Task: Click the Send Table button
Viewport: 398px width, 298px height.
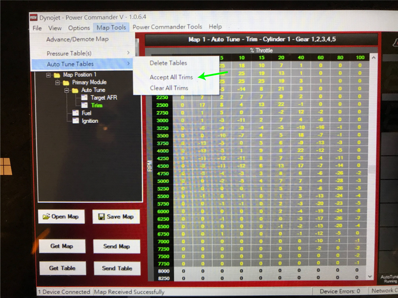Action: click(117, 268)
